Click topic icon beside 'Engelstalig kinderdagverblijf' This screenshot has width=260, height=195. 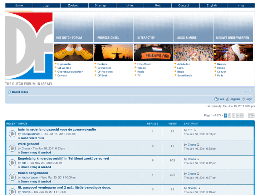12,163
